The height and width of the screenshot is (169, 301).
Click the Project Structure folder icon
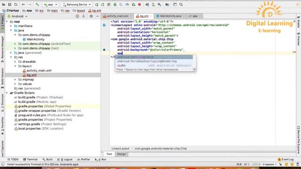point(167,4)
